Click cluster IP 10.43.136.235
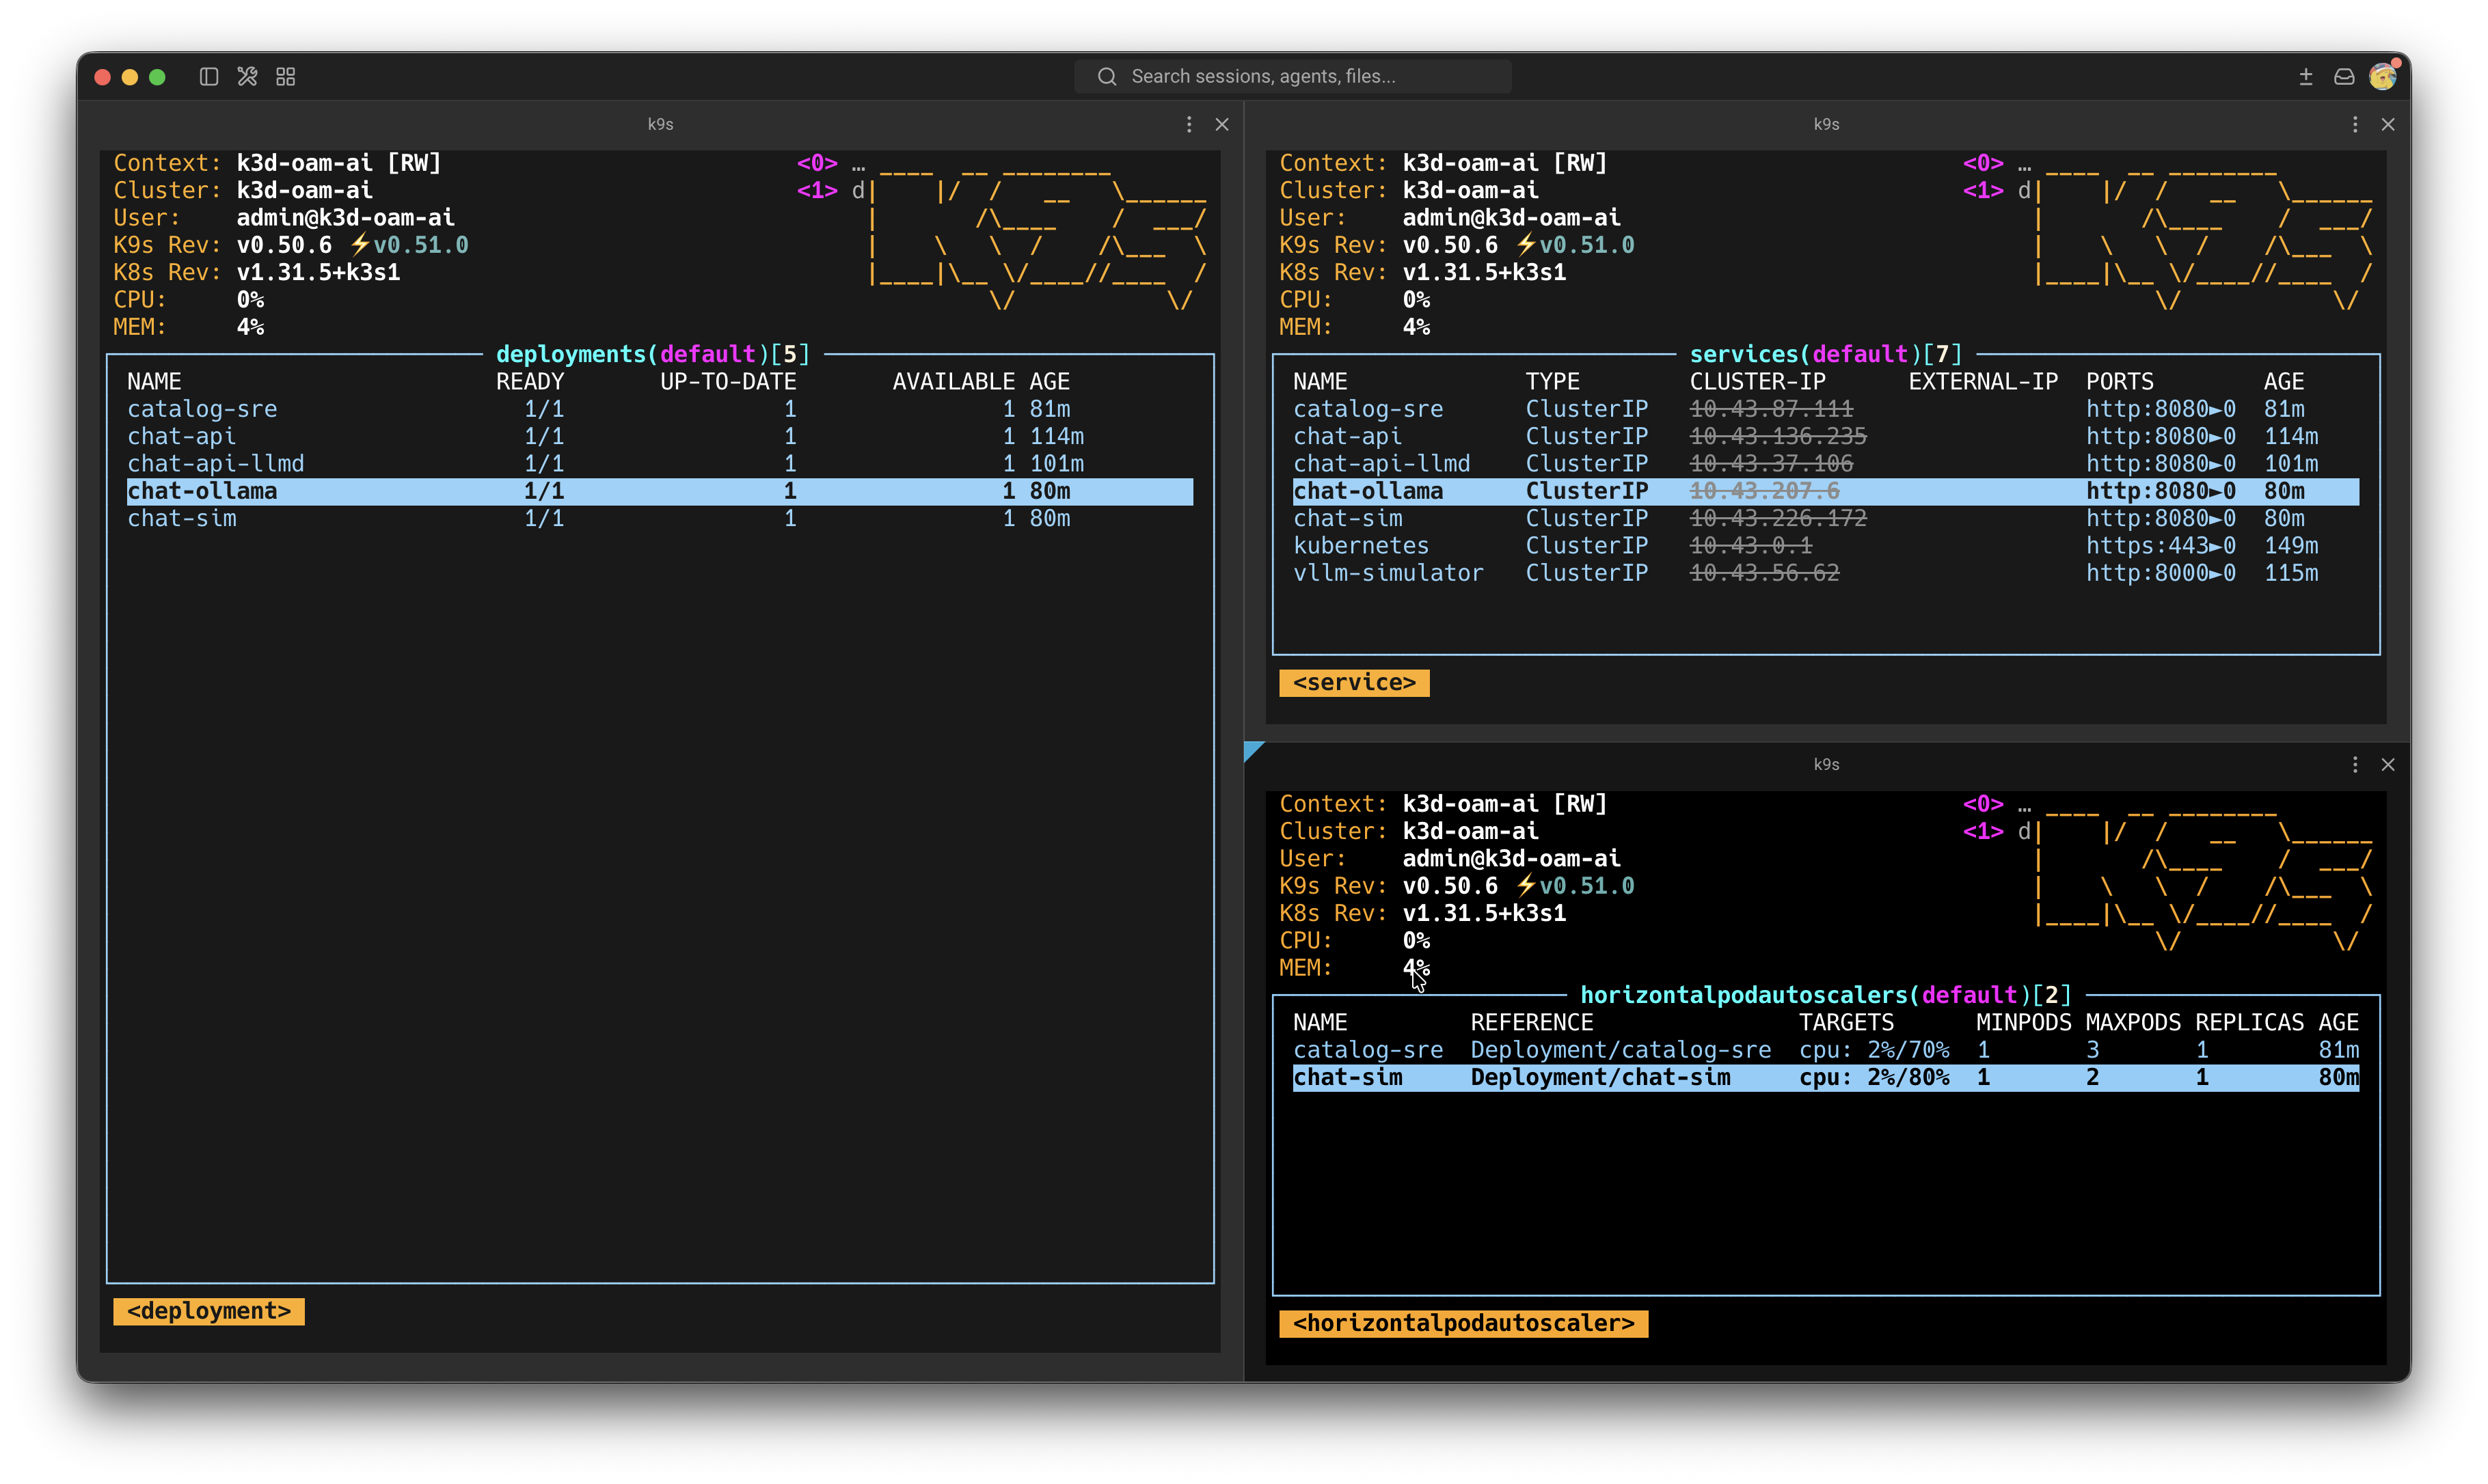Screen dimensions: 2488x1484 click(1778, 436)
